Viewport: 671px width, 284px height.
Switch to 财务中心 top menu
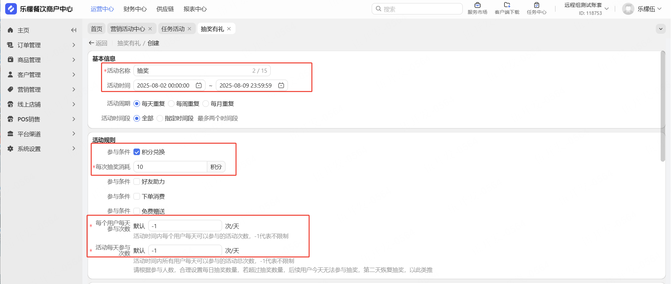[135, 9]
